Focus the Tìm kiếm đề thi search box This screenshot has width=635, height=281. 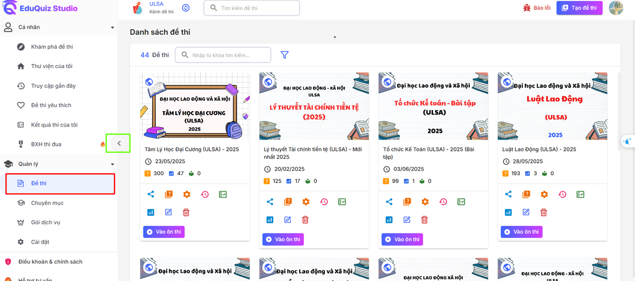(x=252, y=8)
